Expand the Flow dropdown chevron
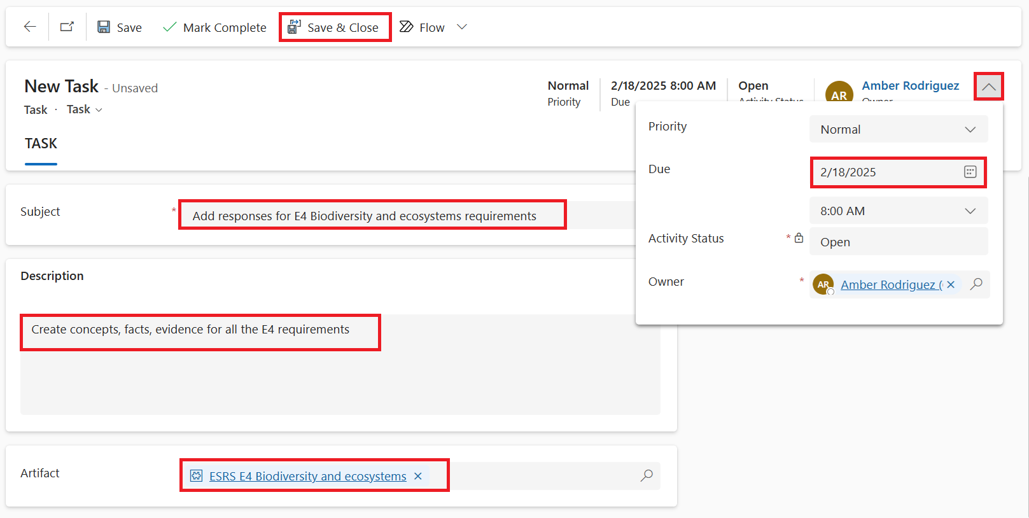 click(x=462, y=27)
